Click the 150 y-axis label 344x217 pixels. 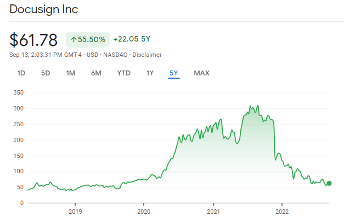click(19, 156)
